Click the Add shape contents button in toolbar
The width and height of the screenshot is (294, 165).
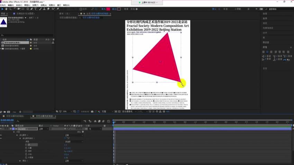tap(137, 9)
